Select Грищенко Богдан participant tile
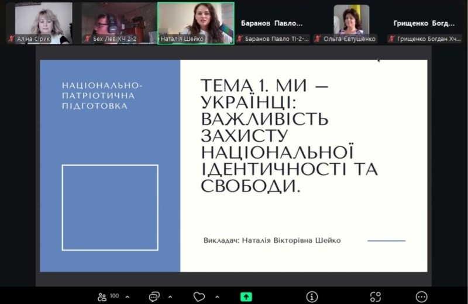The width and height of the screenshot is (468, 304). coord(424,23)
